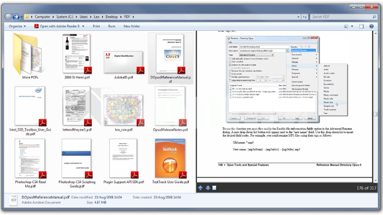Open the recent locations dropdown arrow

tap(21, 17)
